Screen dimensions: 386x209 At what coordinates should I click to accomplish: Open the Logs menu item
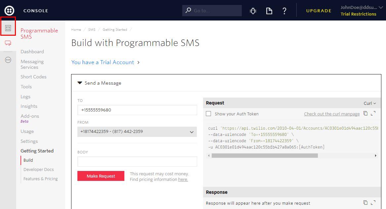25,97
